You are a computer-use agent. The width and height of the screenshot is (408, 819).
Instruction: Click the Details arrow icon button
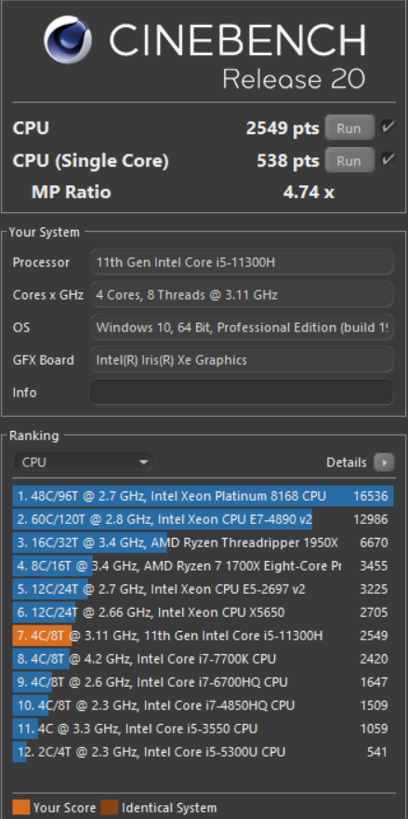[x=385, y=463]
